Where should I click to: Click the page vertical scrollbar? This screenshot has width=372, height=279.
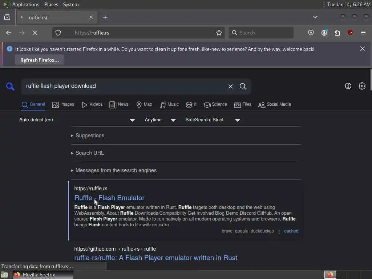coord(371,80)
